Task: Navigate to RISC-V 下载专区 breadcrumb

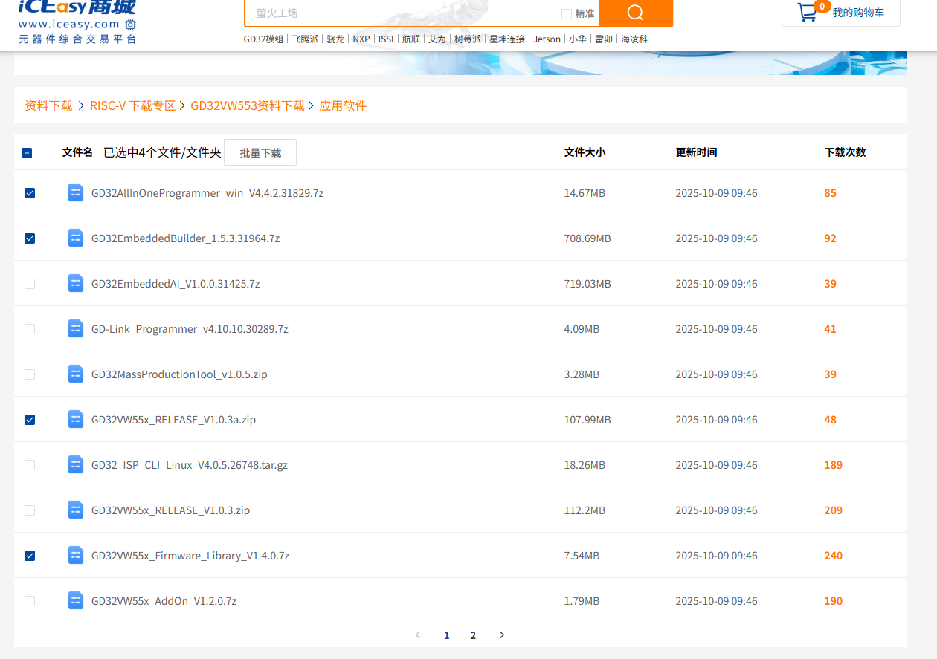Action: (x=132, y=105)
